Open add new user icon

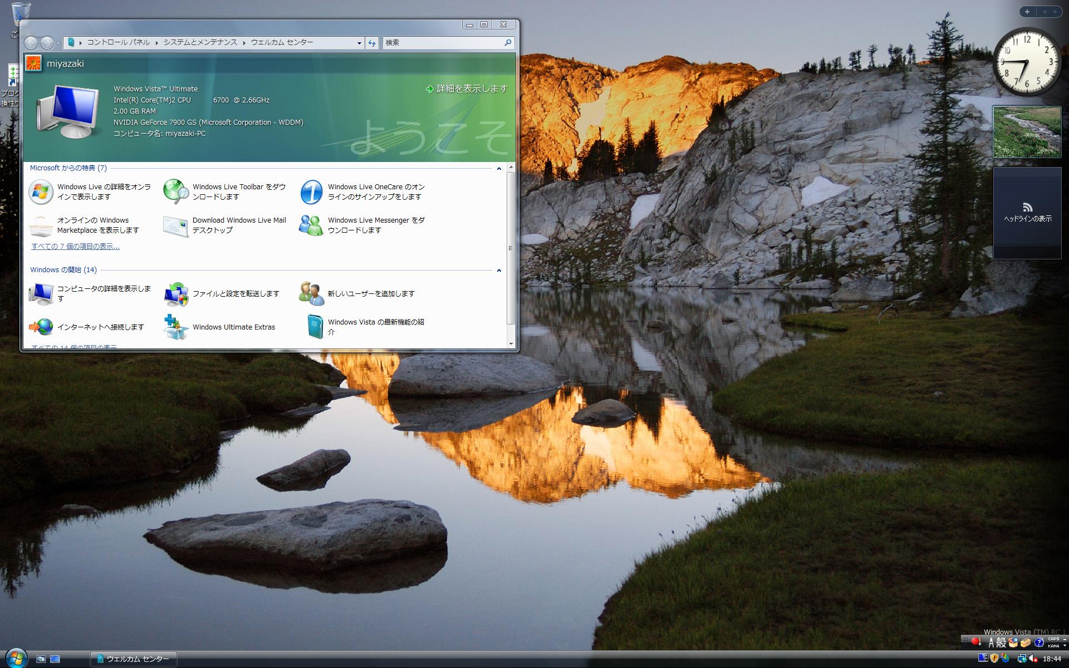point(311,294)
